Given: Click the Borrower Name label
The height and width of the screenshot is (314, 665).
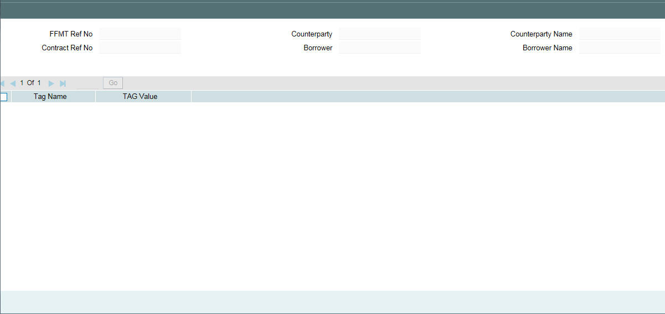Looking at the screenshot, I should [x=548, y=48].
